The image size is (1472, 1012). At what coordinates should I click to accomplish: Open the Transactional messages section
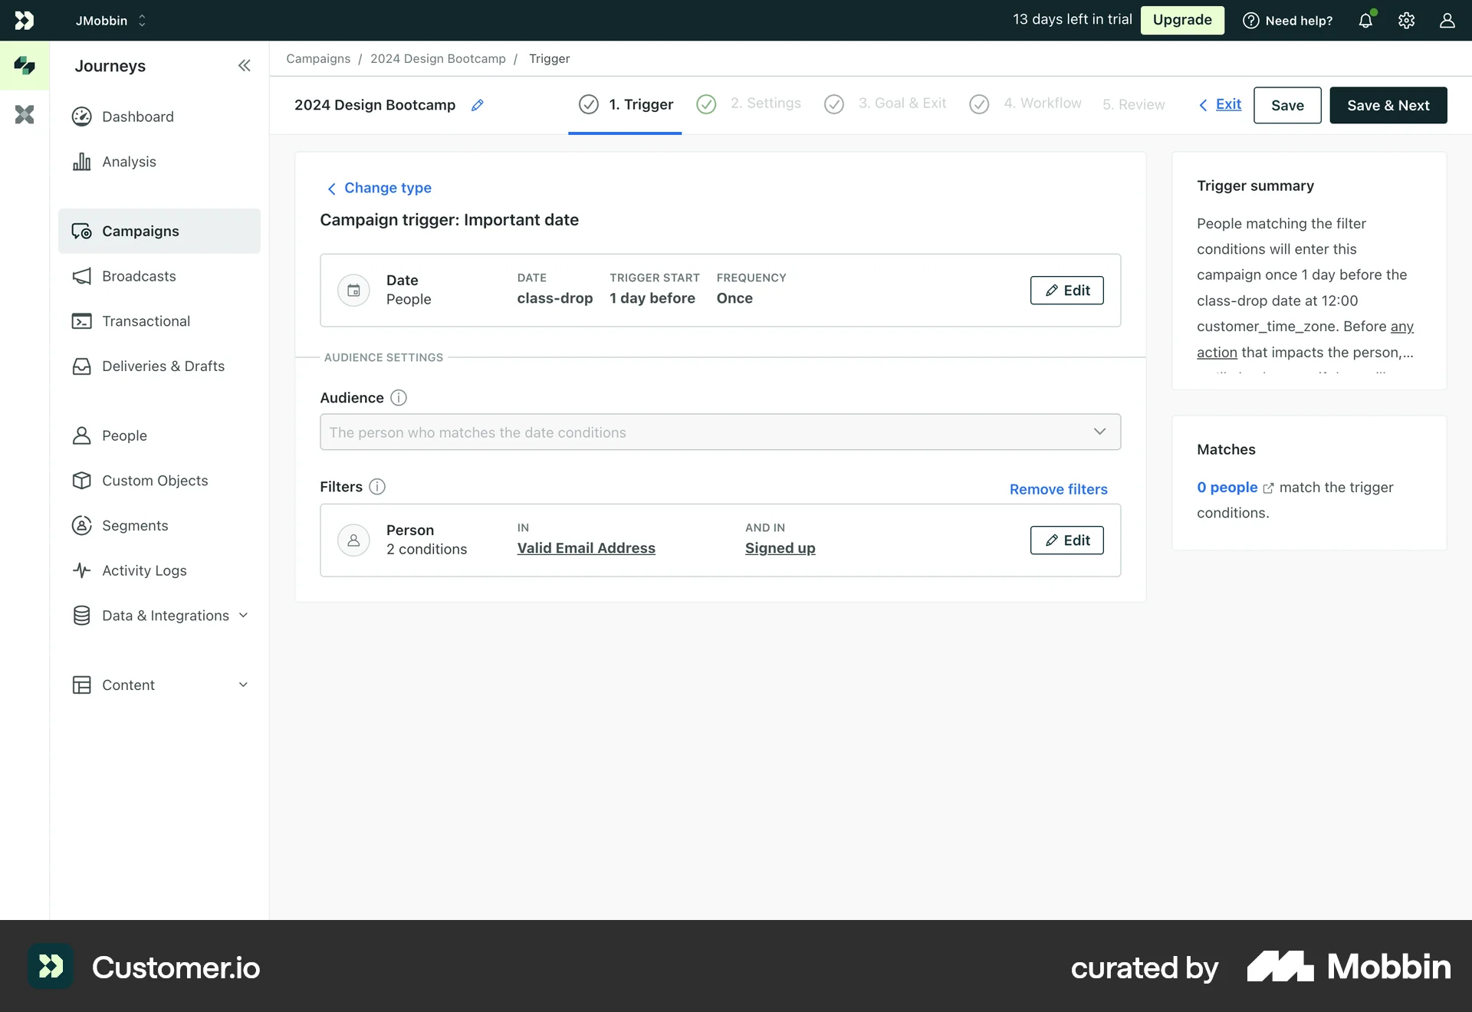point(146,320)
